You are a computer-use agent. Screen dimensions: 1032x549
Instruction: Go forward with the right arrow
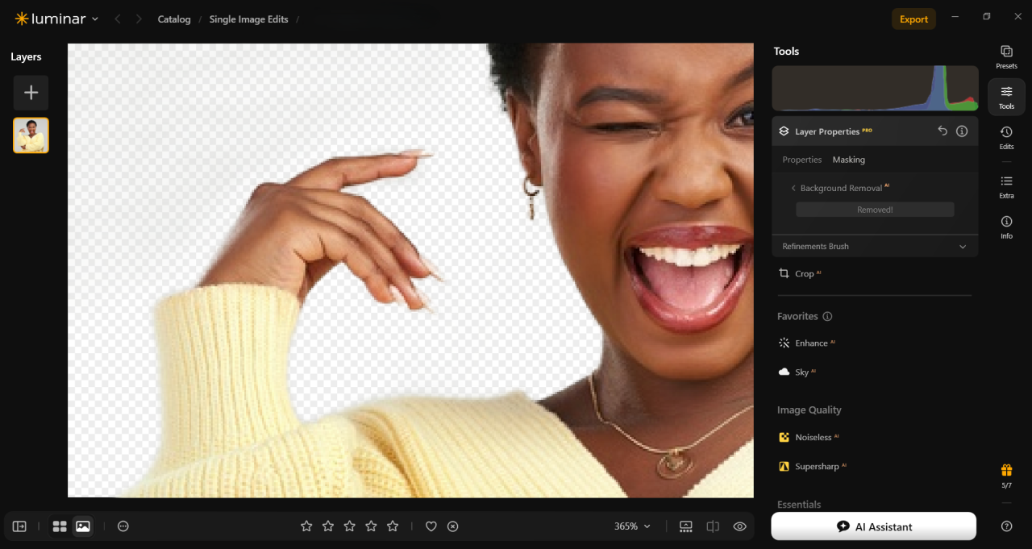[139, 19]
